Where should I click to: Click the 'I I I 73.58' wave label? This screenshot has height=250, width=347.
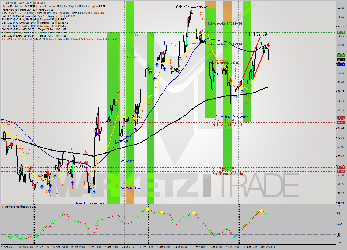(x=119, y=142)
